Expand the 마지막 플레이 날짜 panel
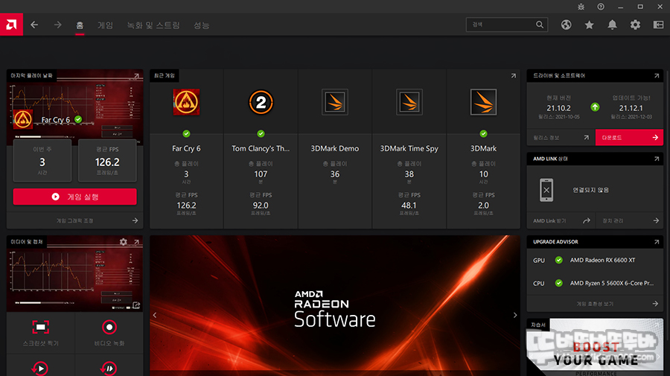The width and height of the screenshot is (670, 376). click(x=137, y=76)
